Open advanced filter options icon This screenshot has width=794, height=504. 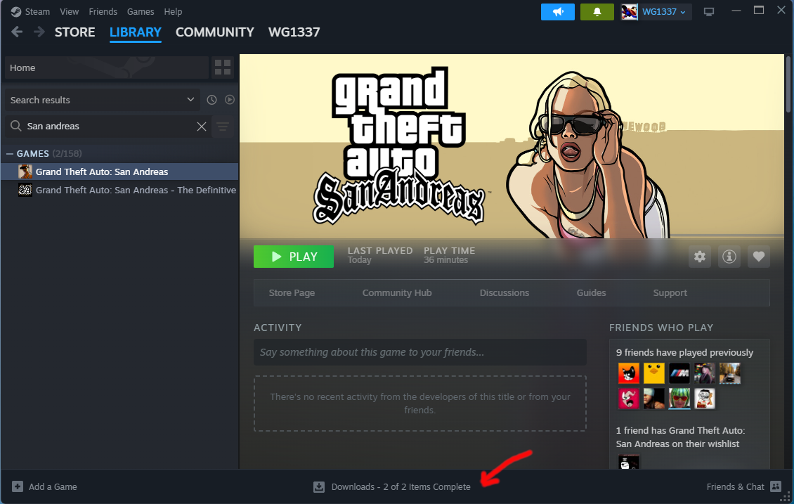pyautogui.click(x=223, y=126)
